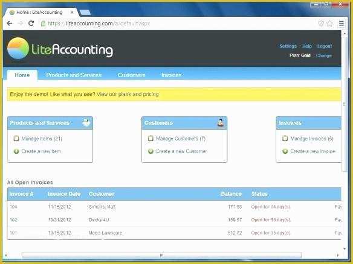Open Manage Invoices (5) link
Image resolution: width=353 pixels, height=264 pixels.
click(312, 139)
